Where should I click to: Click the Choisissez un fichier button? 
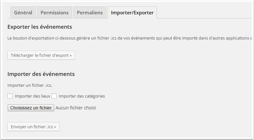coord(31,108)
